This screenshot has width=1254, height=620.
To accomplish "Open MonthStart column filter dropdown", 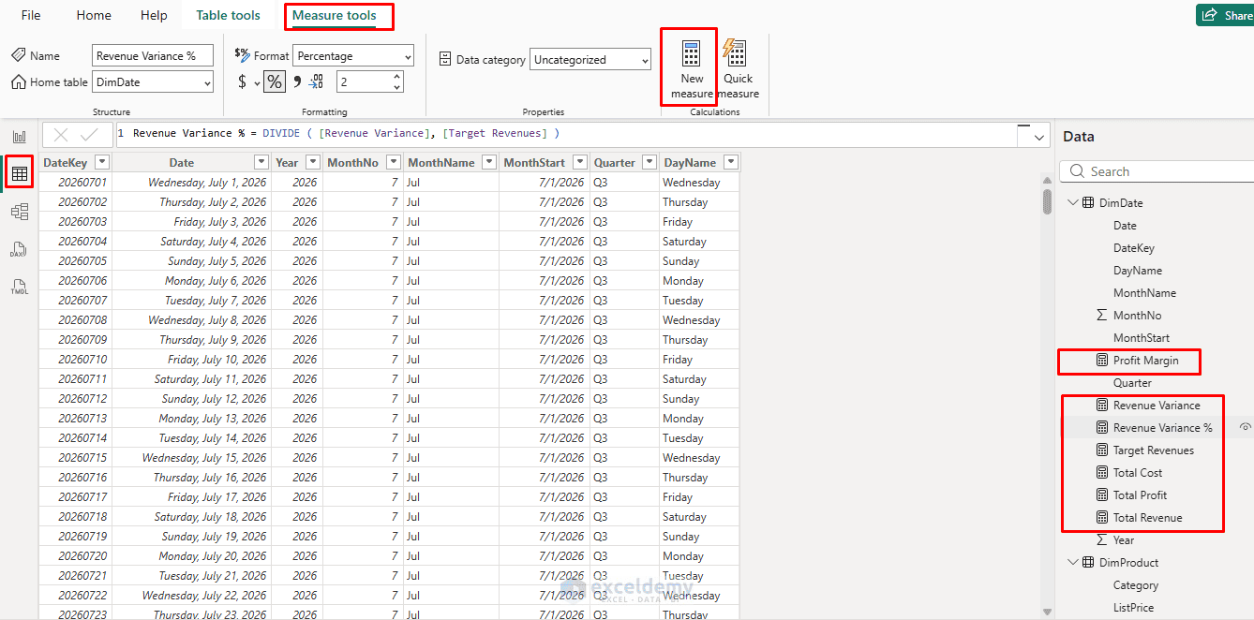I will (580, 162).
